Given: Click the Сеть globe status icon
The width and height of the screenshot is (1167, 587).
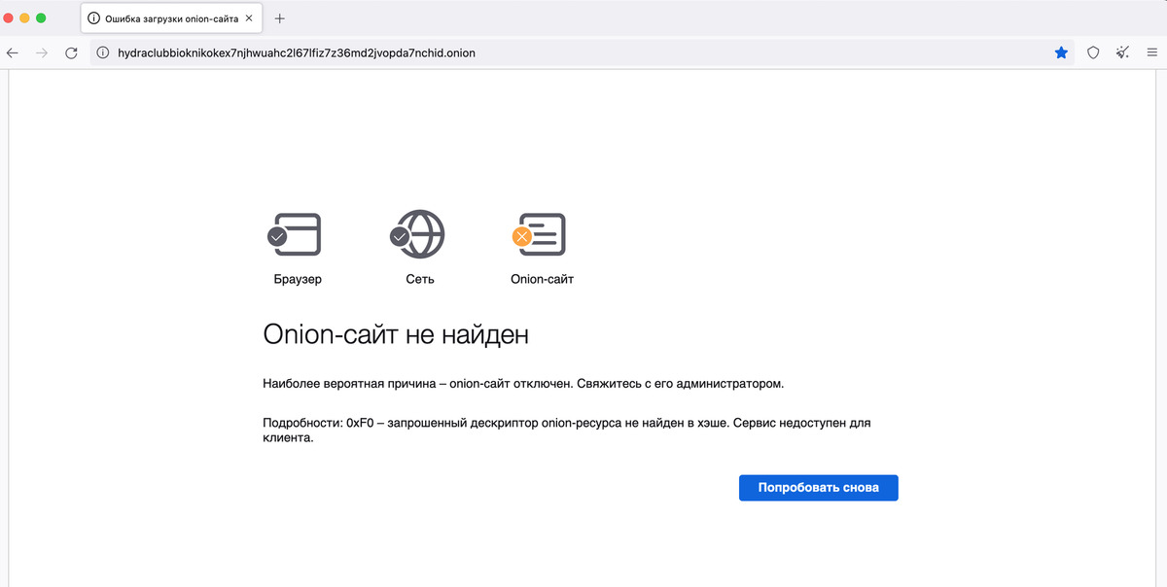Looking at the screenshot, I should [x=419, y=234].
